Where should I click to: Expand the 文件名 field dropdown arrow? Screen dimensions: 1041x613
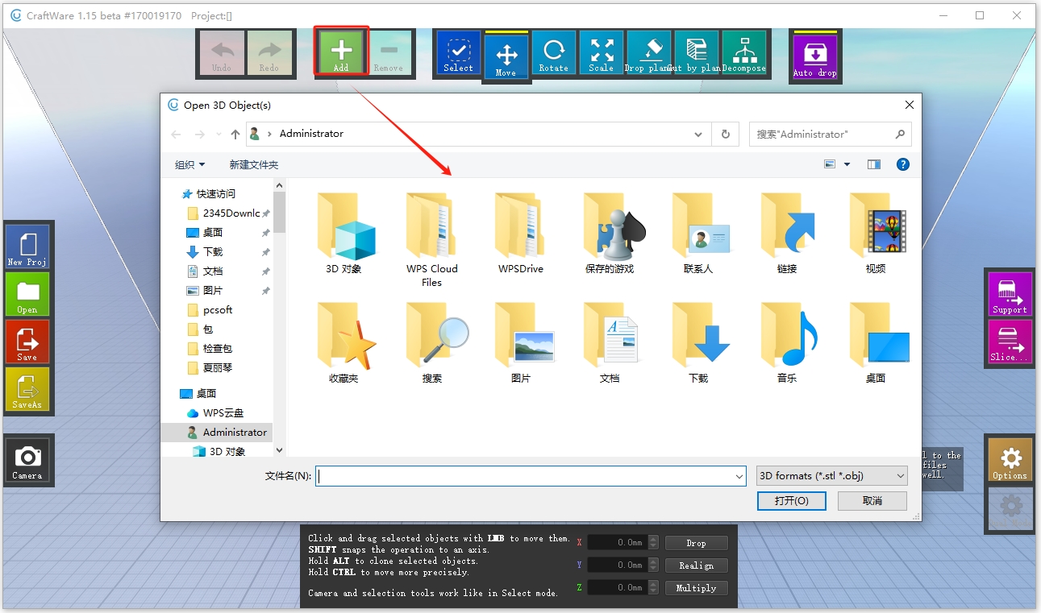(x=739, y=476)
